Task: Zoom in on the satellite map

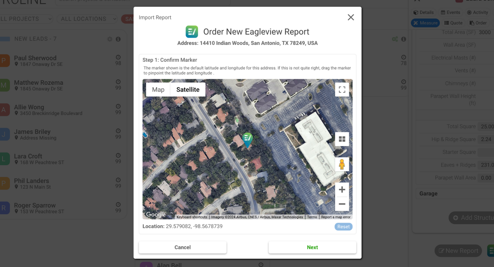Action: pos(342,189)
